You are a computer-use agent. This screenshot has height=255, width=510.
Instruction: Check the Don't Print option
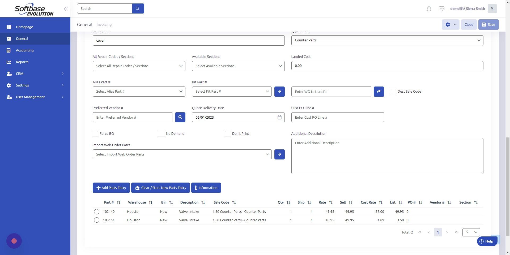(x=227, y=133)
